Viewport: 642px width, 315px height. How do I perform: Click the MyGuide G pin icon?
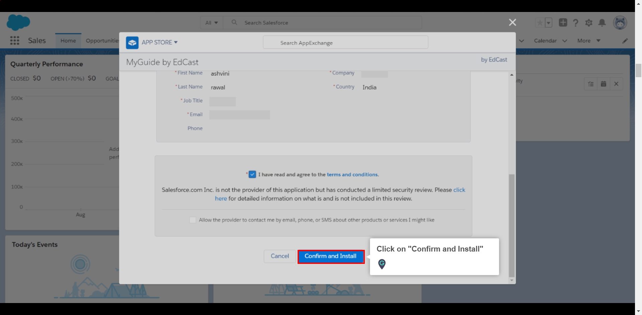pos(382,264)
